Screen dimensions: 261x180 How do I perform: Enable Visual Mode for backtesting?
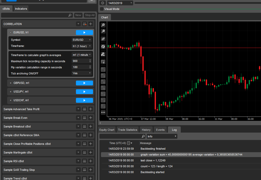click(101, 9)
